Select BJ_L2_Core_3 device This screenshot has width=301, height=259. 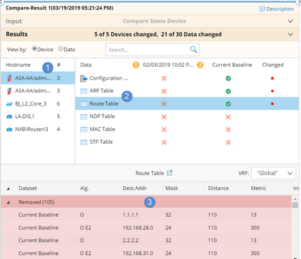pos(38,104)
